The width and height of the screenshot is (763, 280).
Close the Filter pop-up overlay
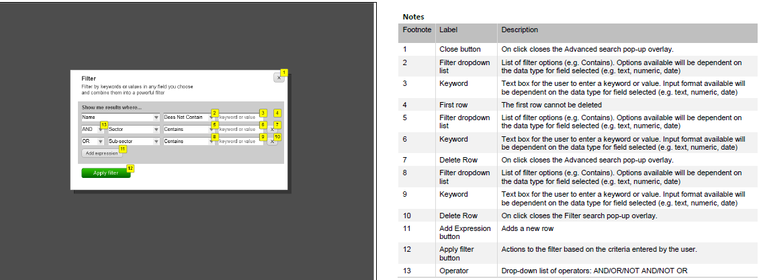[x=278, y=79]
